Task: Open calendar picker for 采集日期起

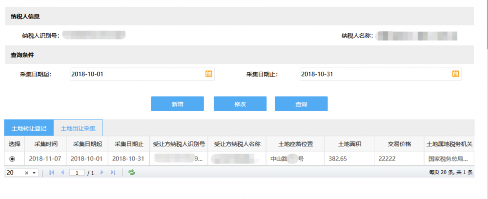Action: [x=208, y=74]
